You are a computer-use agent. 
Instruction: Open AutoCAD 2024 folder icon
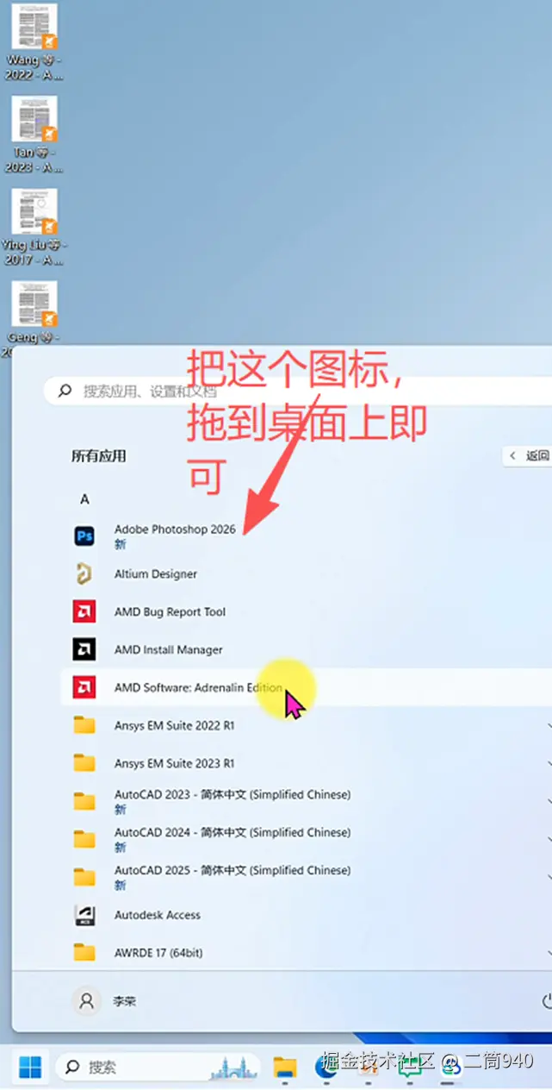pos(84,840)
